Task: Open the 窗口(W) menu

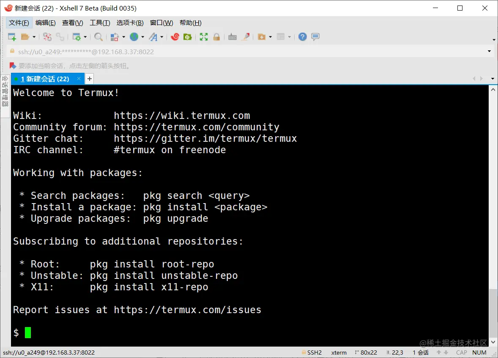Action: coord(161,23)
